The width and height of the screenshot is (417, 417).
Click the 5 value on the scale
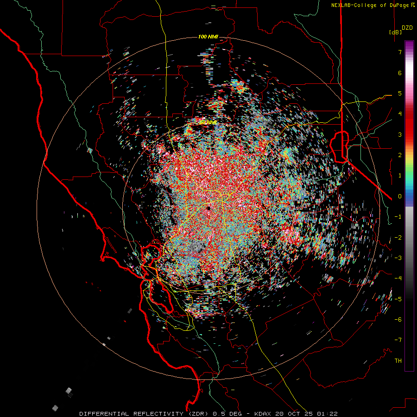click(400, 93)
